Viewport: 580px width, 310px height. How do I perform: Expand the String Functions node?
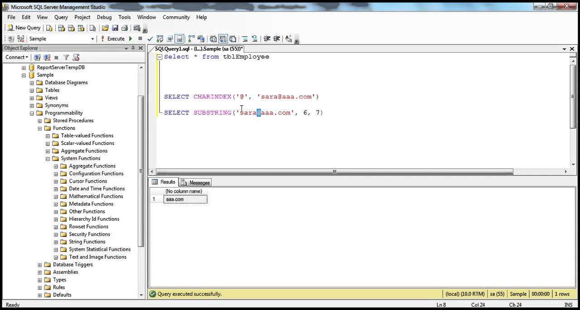[x=56, y=242]
